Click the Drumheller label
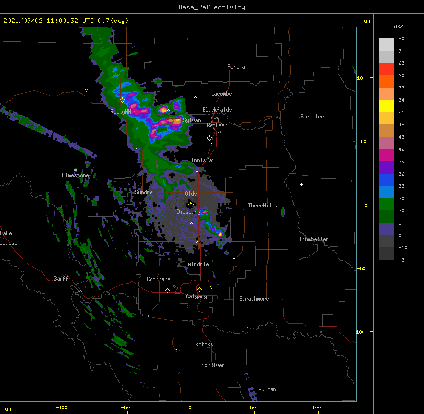Viewport: 424px width, 414px height. [x=314, y=239]
